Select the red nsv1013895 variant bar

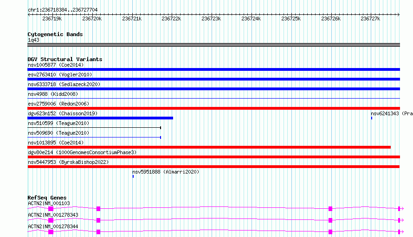[209, 147]
